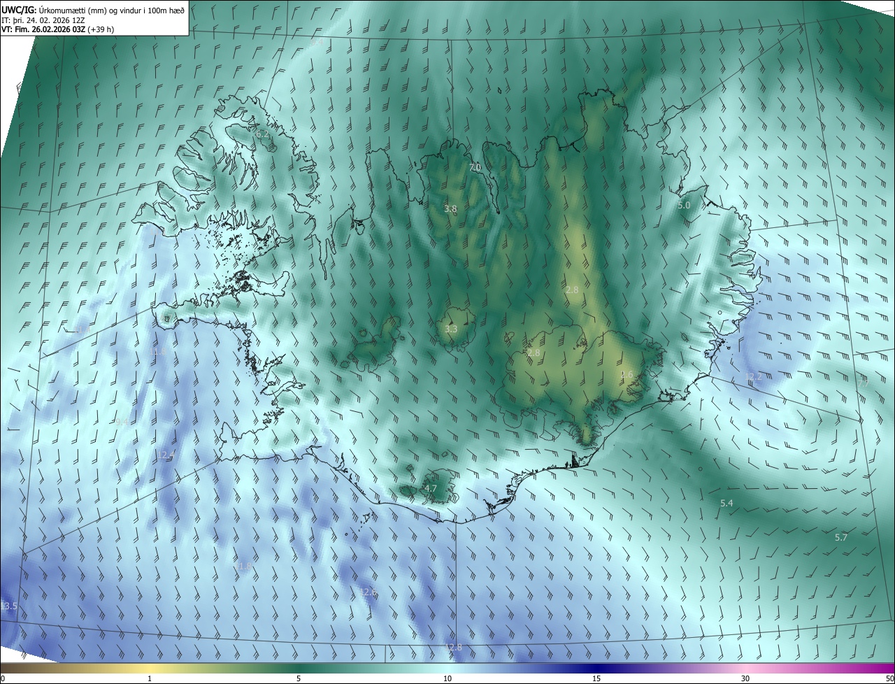The width and height of the screenshot is (895, 684).
Task: Click the color scale tick label 15
Action: (596, 678)
